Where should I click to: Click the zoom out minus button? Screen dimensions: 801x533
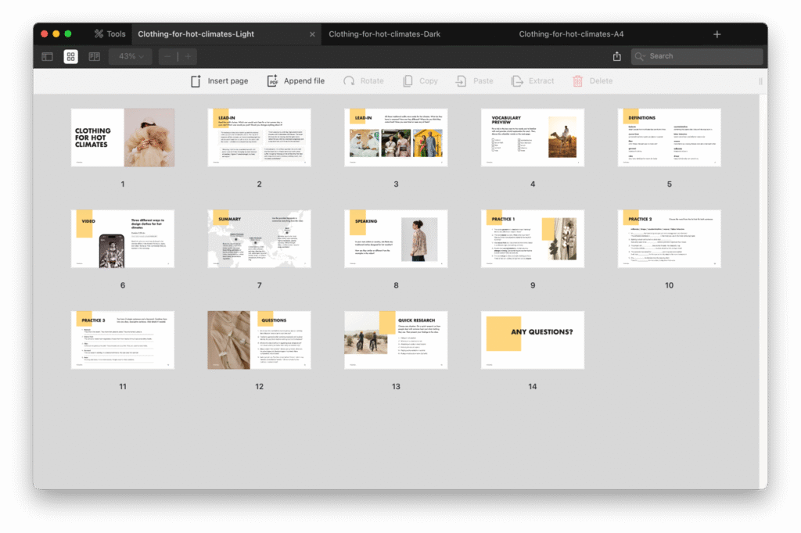tap(168, 56)
